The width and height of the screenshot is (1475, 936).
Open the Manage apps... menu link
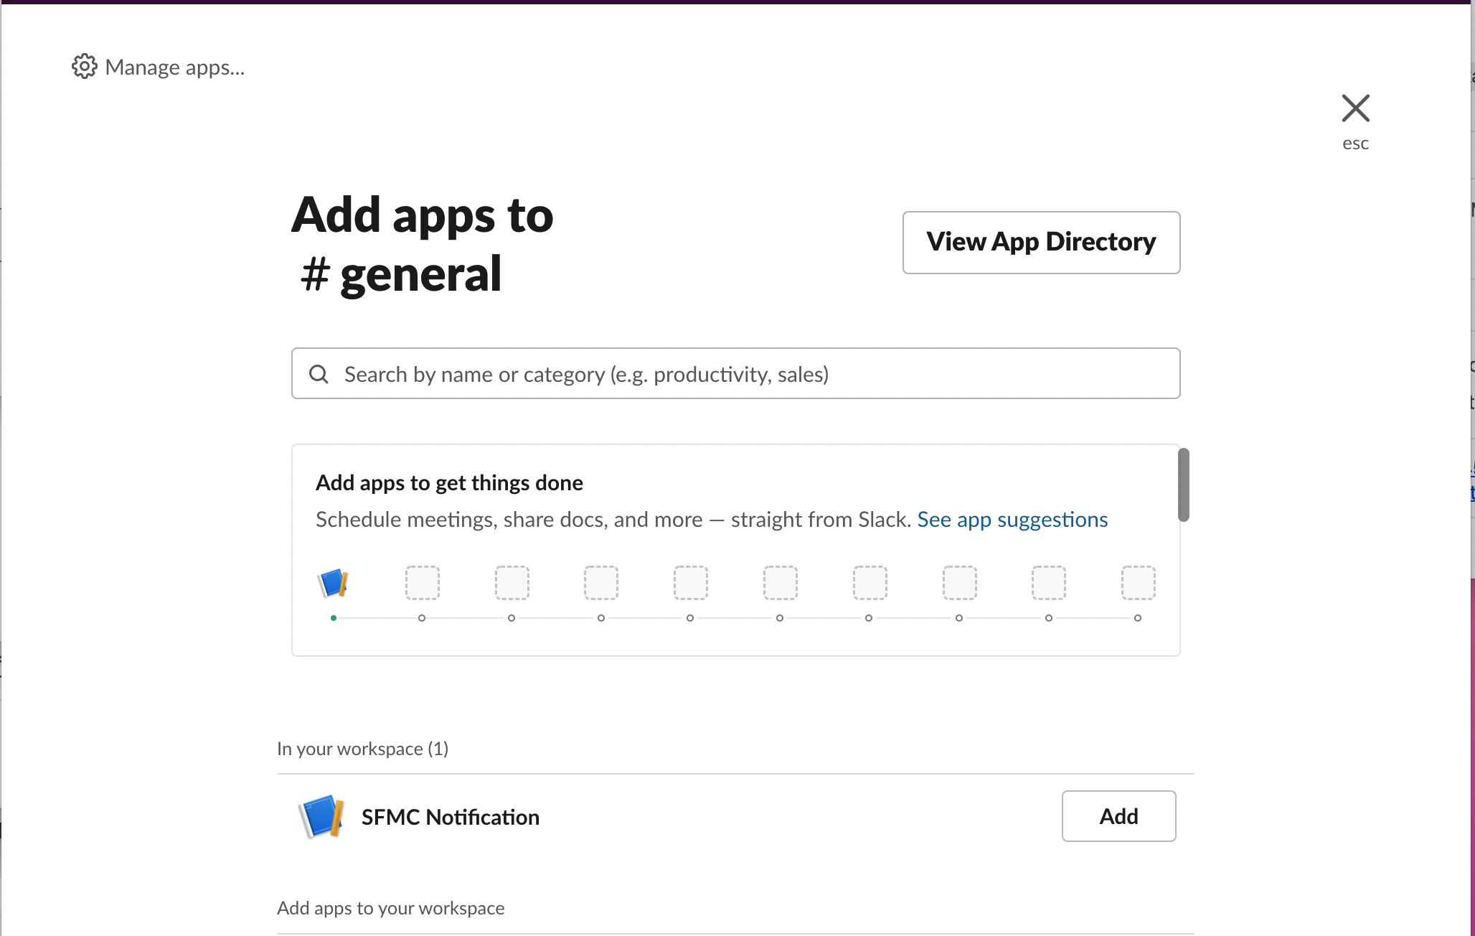[x=174, y=67]
